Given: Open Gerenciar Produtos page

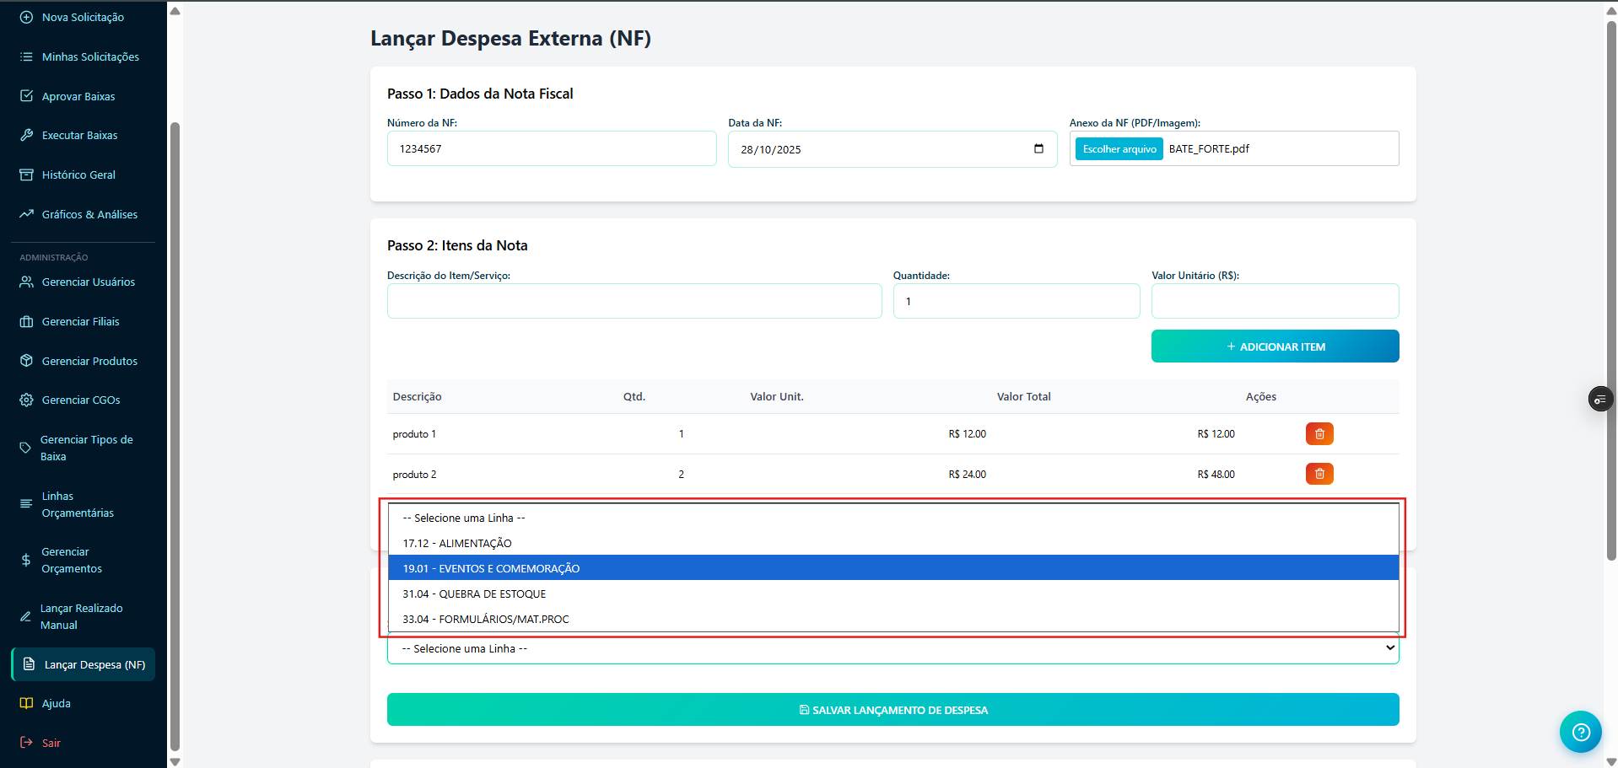Looking at the screenshot, I should (x=89, y=362).
